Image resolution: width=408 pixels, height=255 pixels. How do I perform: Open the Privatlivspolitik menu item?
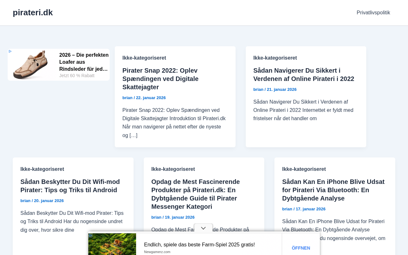[373, 13]
